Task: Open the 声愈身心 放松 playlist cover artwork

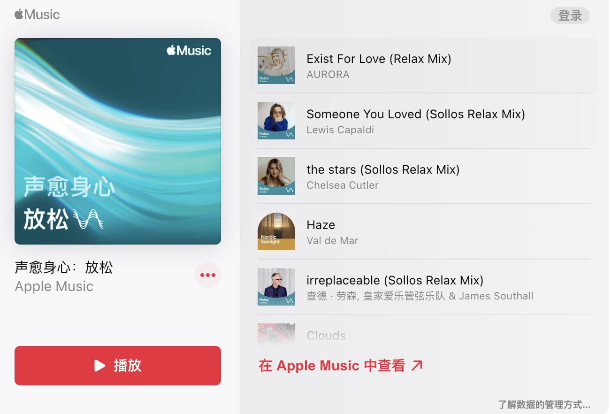Action: click(118, 141)
